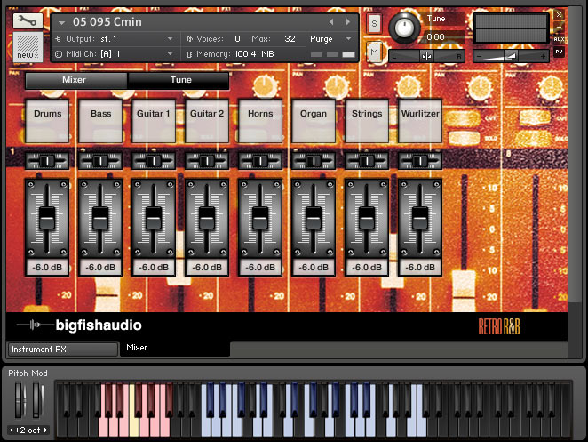This screenshot has height=442, width=588.
Task: Open the Midi Ch dropdown
Action: coord(170,54)
